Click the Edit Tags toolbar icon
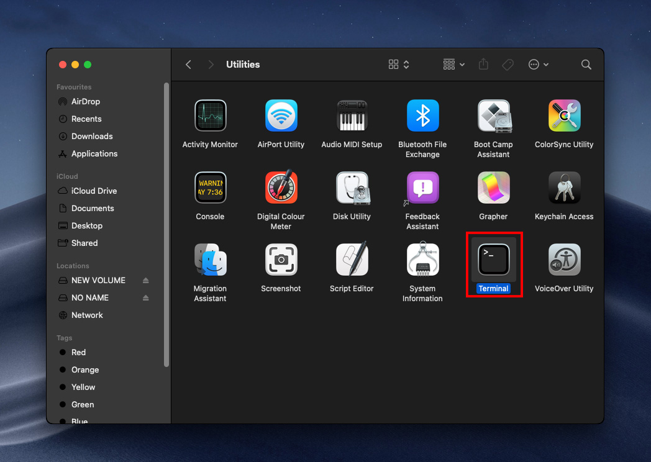This screenshot has height=462, width=651. [x=508, y=65]
